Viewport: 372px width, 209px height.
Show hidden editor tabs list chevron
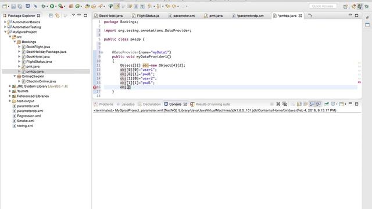pyautogui.click(x=310, y=16)
